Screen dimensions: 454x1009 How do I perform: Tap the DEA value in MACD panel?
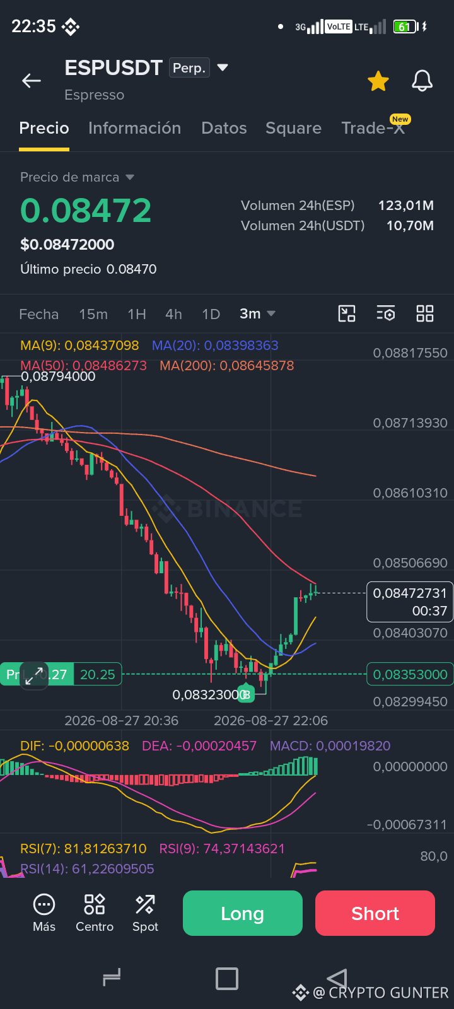coord(199,746)
